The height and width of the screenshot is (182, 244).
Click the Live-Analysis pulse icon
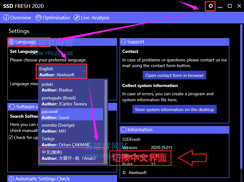click(77, 18)
